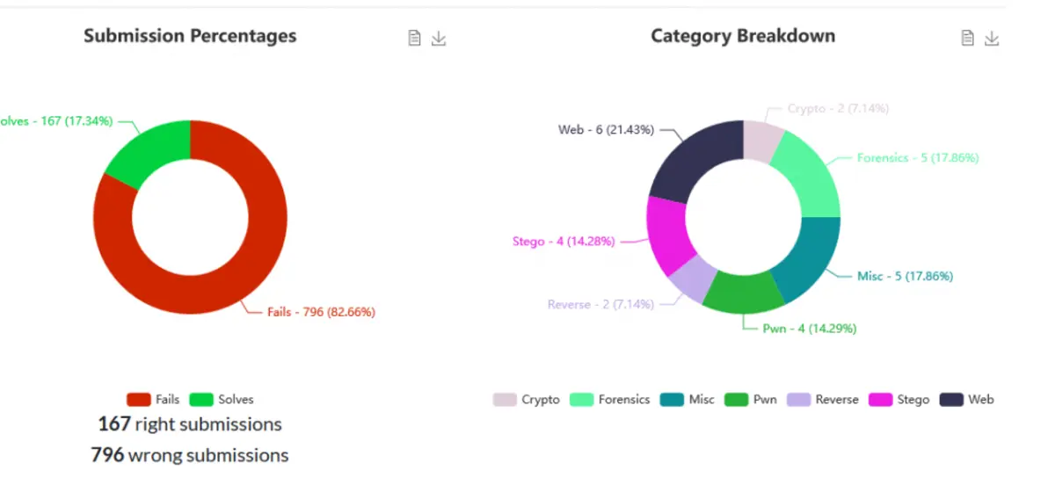Toggle the Stego legend item

pos(899,399)
